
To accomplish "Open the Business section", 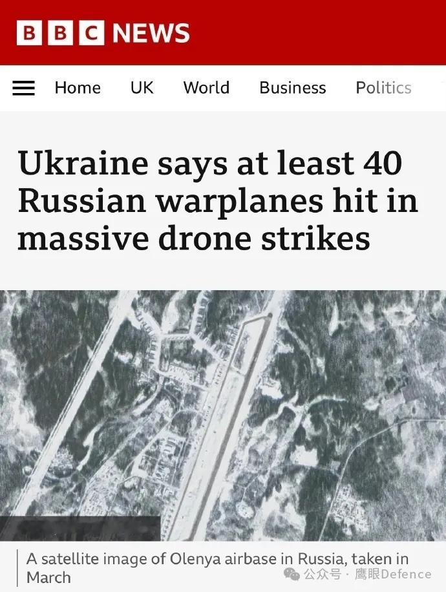I will (x=292, y=88).
